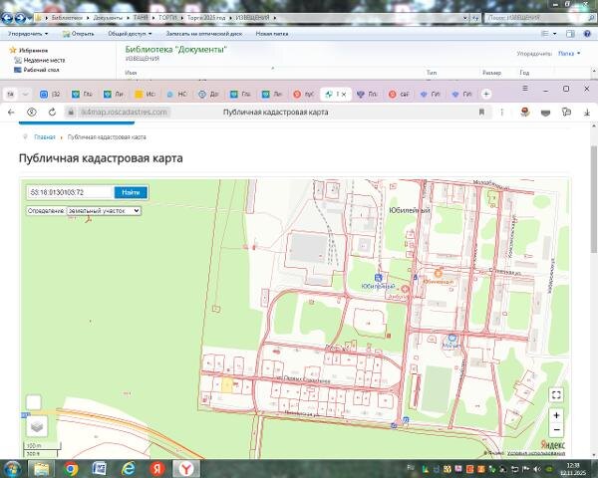The image size is (598, 478).
Task: Open the browser hamburger menu
Action: click(x=525, y=89)
